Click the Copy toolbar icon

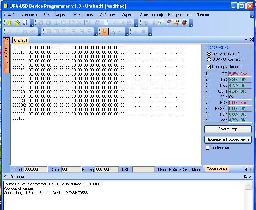64,23
